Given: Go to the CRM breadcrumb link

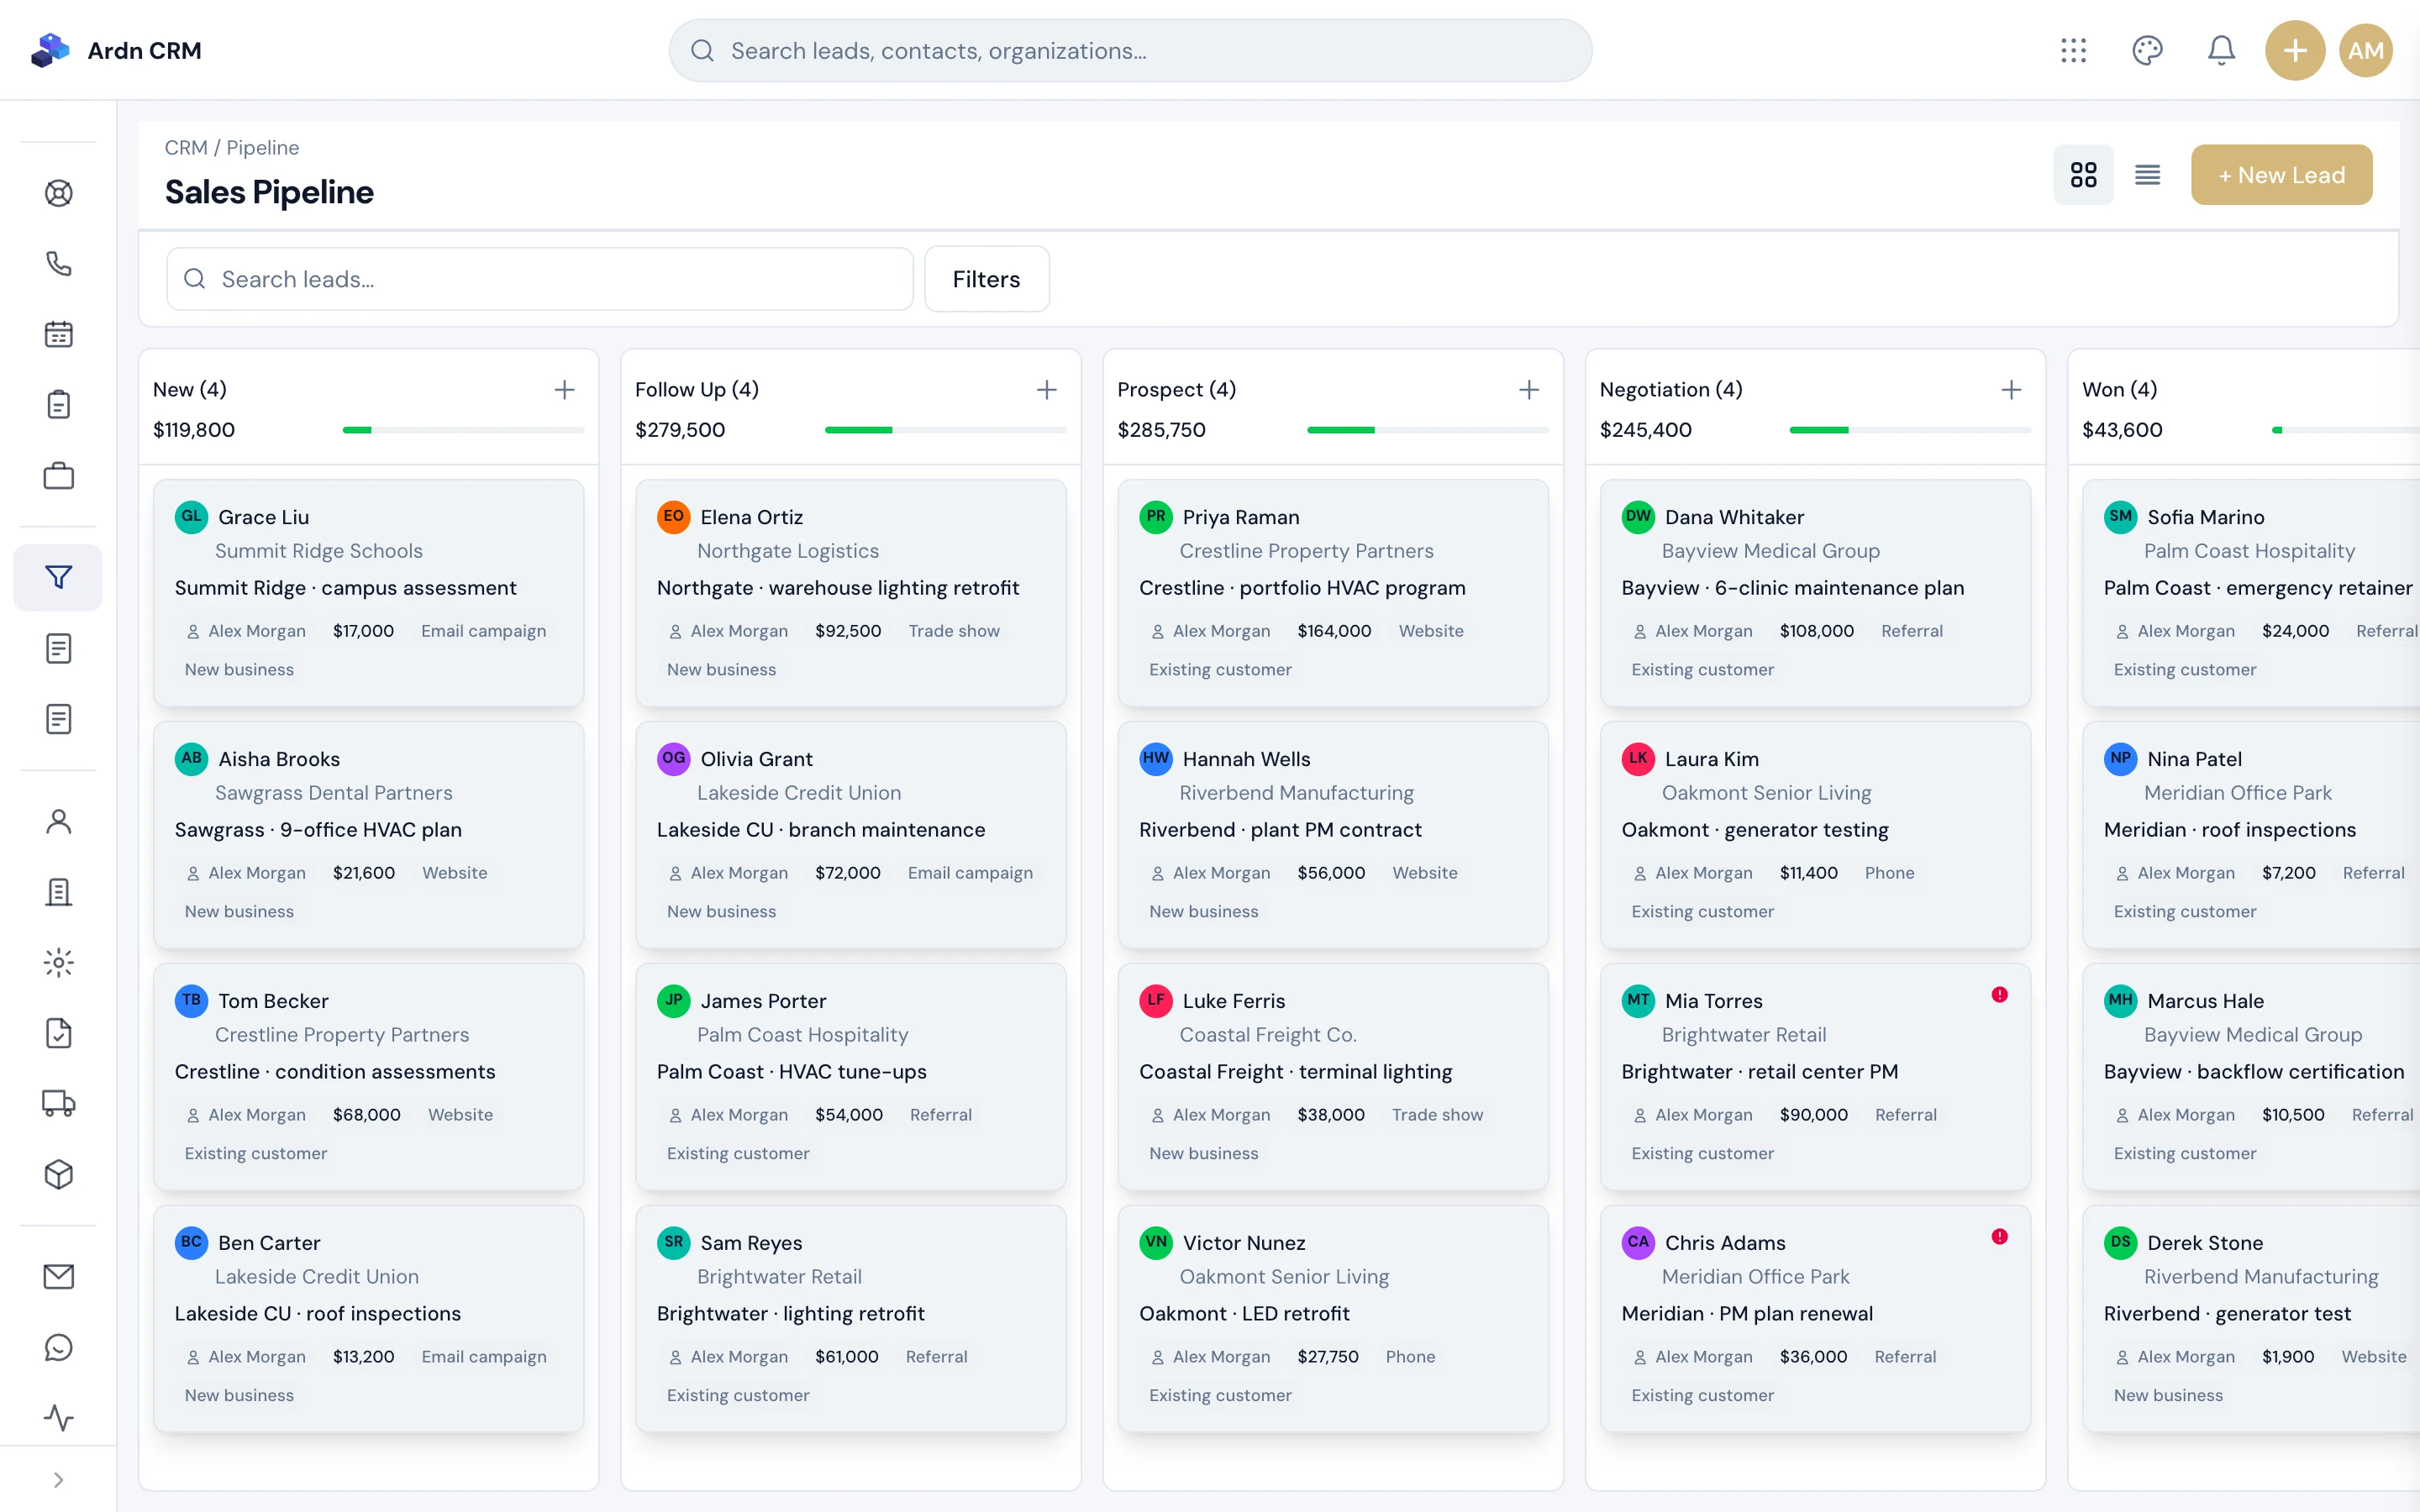Looking at the screenshot, I should 186,148.
